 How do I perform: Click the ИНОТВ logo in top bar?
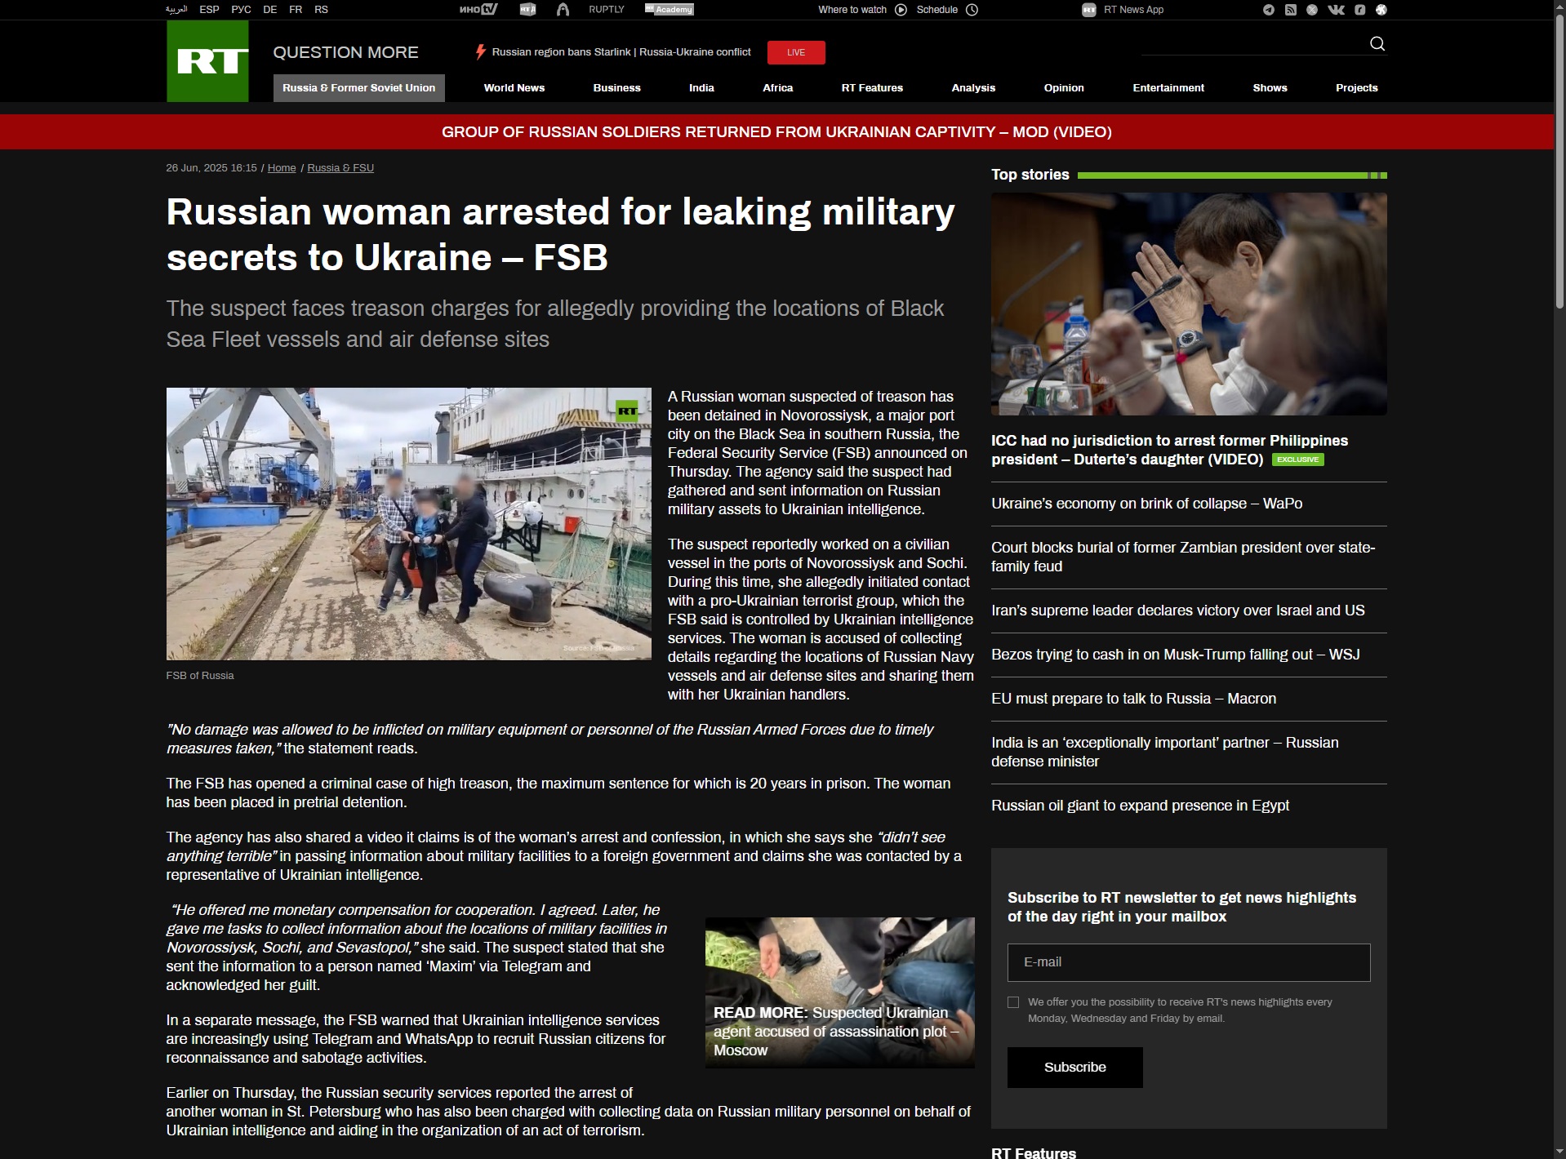tap(478, 10)
